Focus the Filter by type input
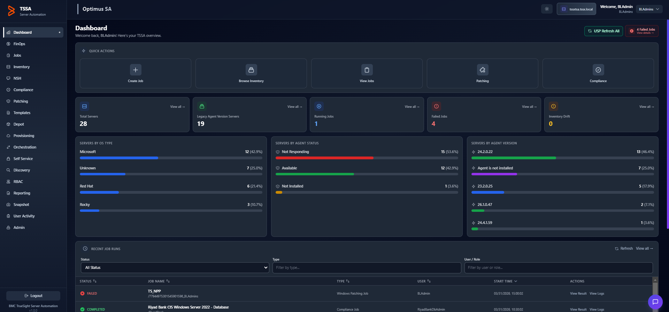 coord(367,267)
